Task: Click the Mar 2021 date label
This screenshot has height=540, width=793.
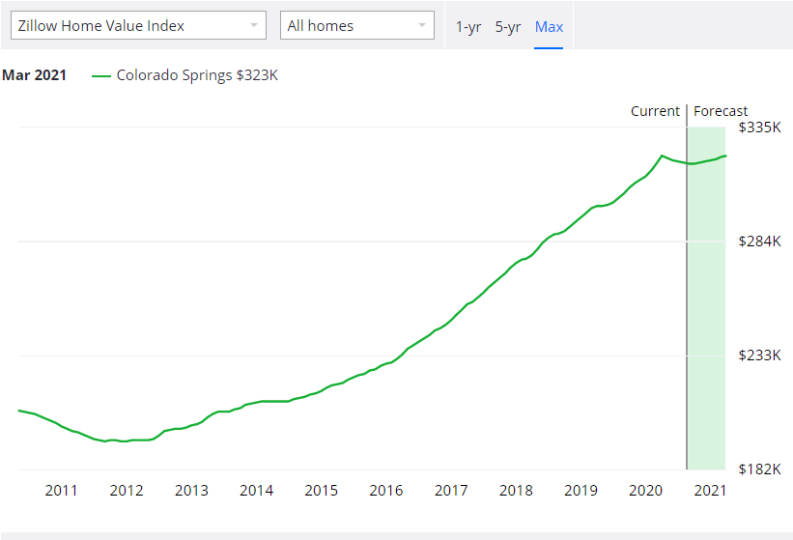Action: [x=35, y=75]
